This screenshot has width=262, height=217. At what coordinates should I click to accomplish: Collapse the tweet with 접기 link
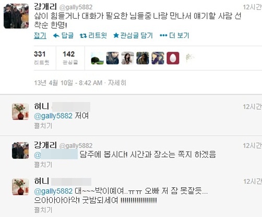tap(40, 36)
